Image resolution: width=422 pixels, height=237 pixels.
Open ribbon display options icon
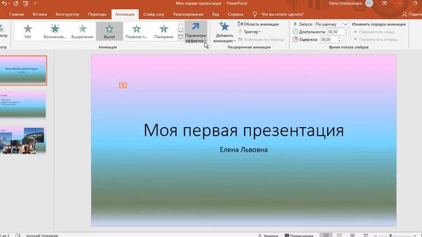click(x=384, y=3)
